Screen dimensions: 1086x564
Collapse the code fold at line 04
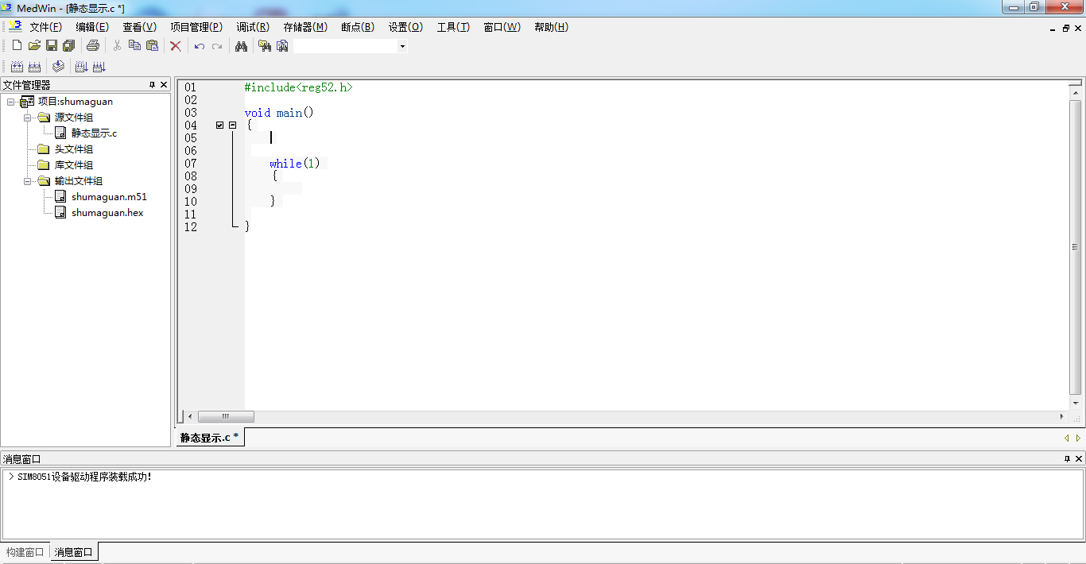pyautogui.click(x=232, y=126)
